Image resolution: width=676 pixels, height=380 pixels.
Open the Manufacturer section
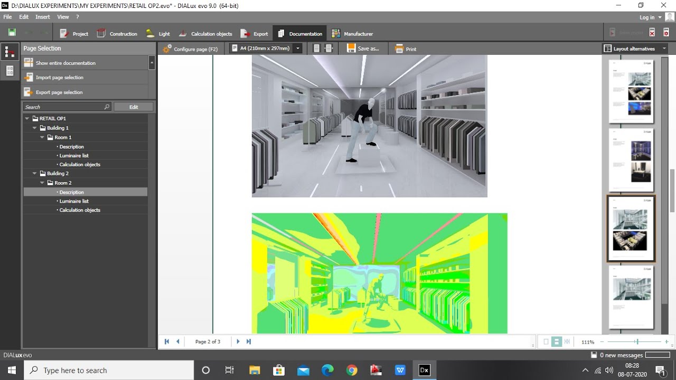pyautogui.click(x=352, y=34)
